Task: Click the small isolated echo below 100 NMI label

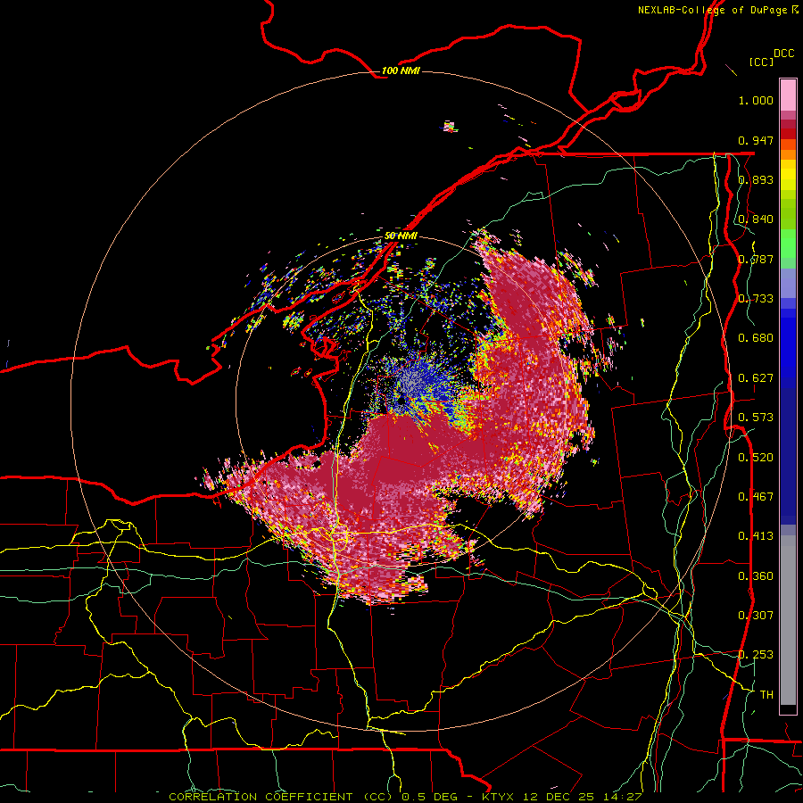Action: (450, 127)
